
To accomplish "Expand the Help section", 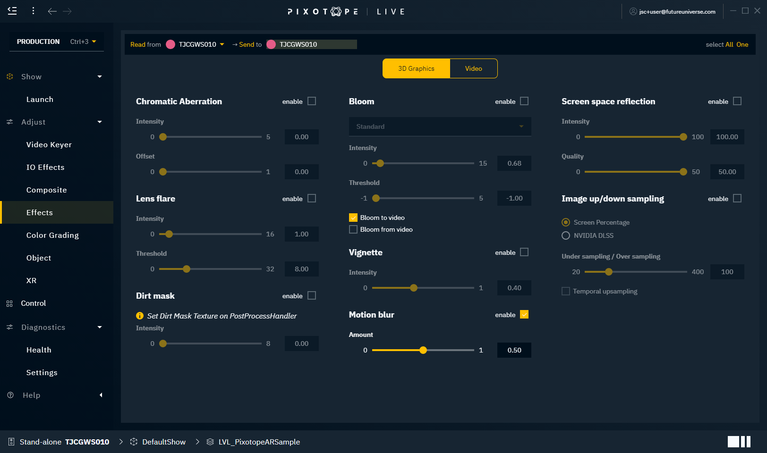I will pos(101,395).
